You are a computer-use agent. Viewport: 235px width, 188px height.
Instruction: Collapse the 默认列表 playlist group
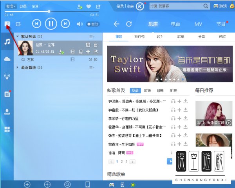click(18, 36)
